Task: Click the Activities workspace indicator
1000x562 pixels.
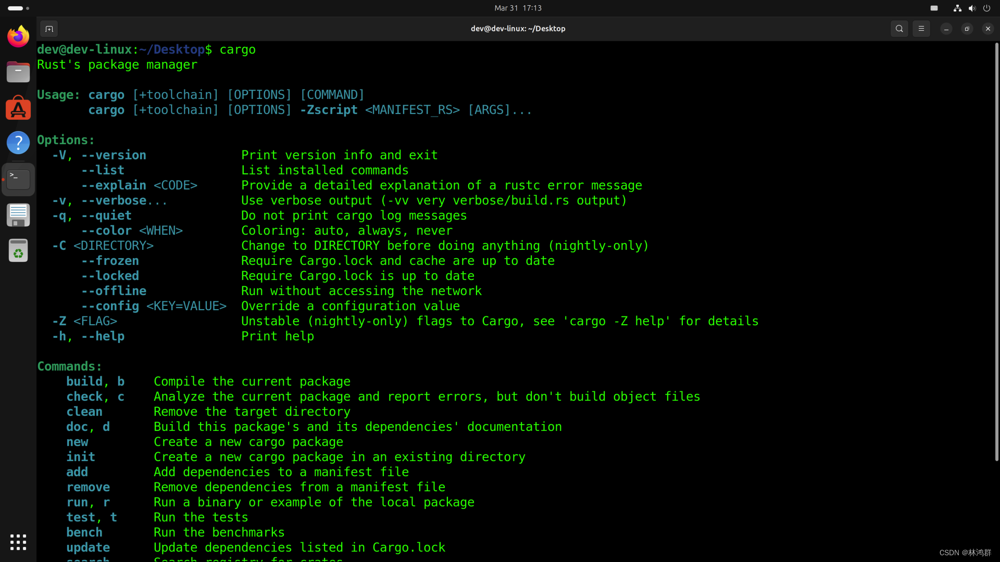Action: tap(18, 8)
